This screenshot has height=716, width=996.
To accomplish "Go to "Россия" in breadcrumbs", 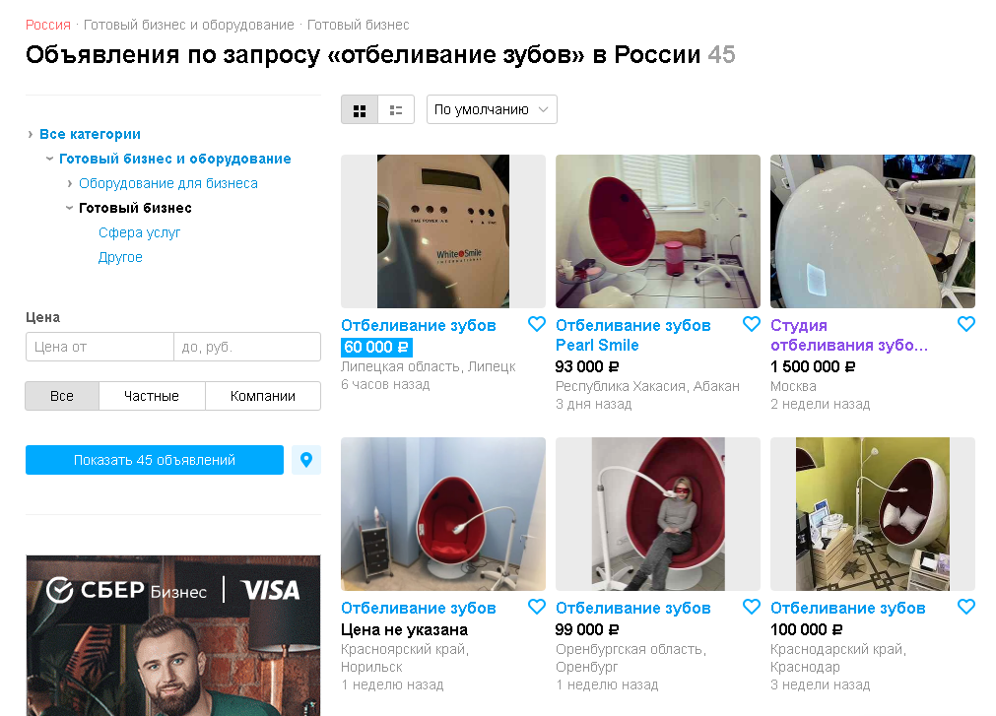I will (48, 25).
